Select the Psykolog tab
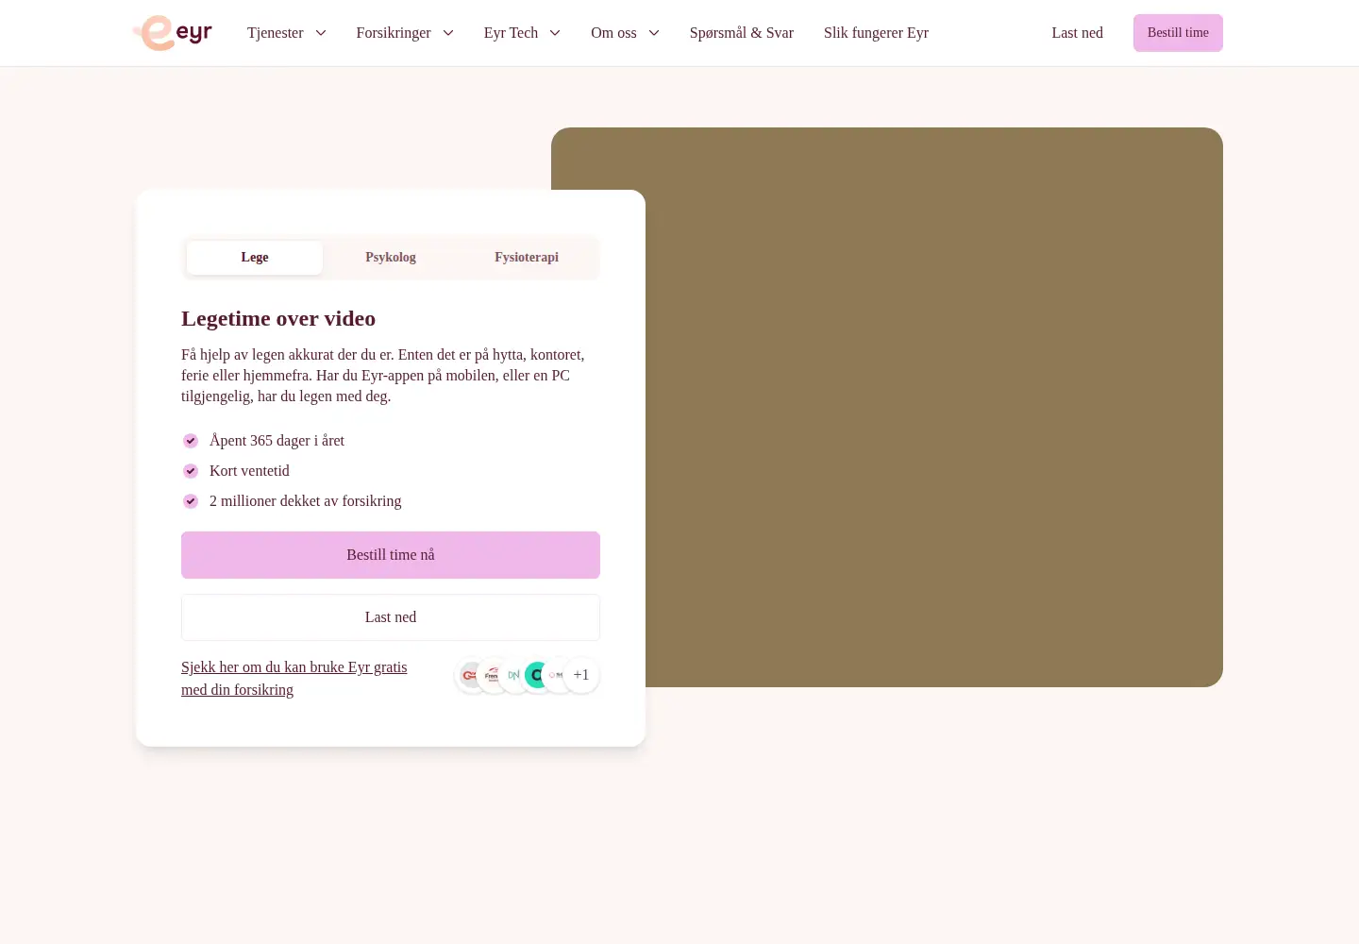1359x944 pixels. coord(391,258)
